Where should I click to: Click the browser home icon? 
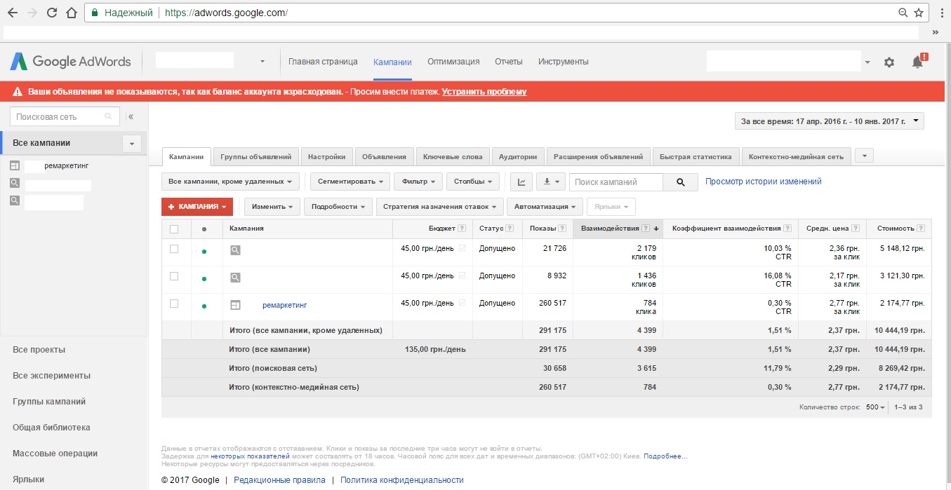[71, 13]
